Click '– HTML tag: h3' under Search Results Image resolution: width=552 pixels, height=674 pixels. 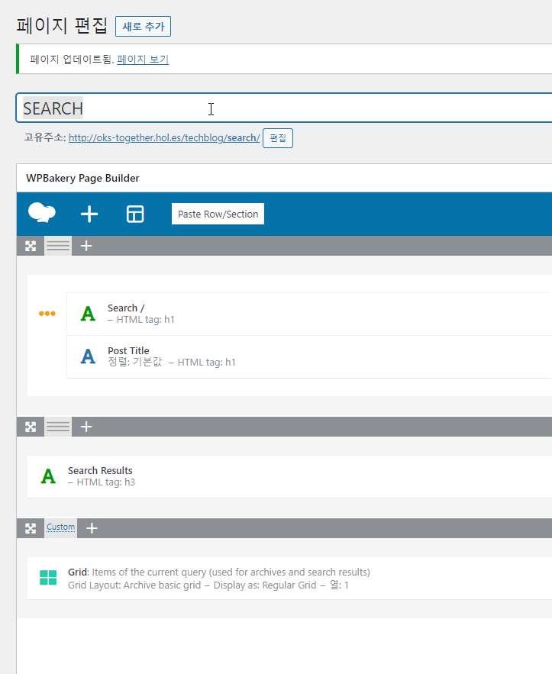point(102,482)
